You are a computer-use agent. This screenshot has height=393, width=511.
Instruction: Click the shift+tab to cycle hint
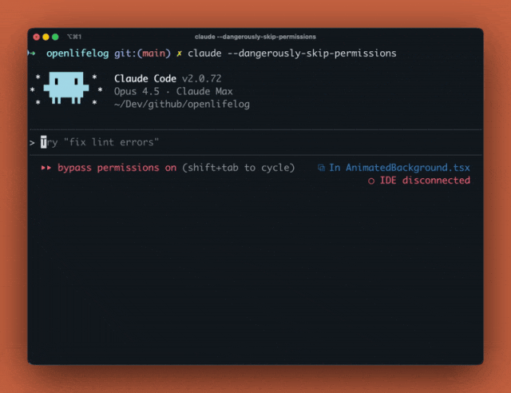[x=238, y=168]
